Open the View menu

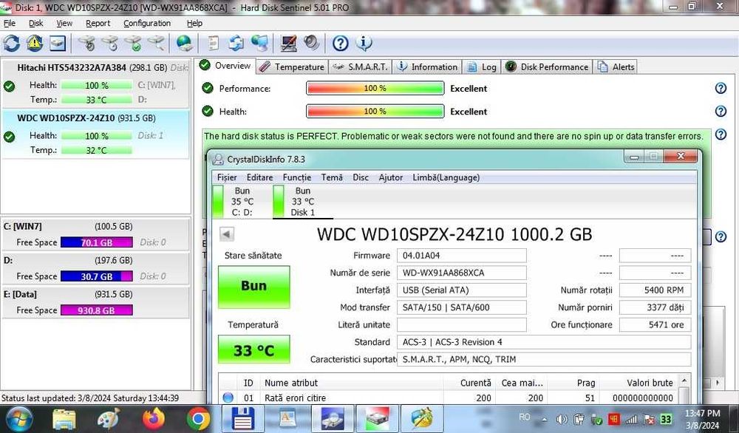64,23
